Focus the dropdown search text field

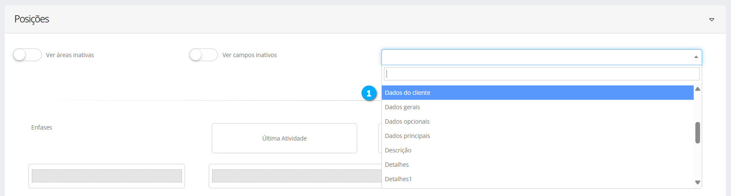(541, 74)
